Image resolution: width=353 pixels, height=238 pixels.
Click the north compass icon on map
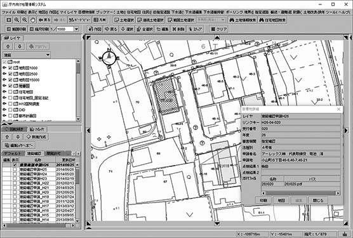(x=109, y=58)
